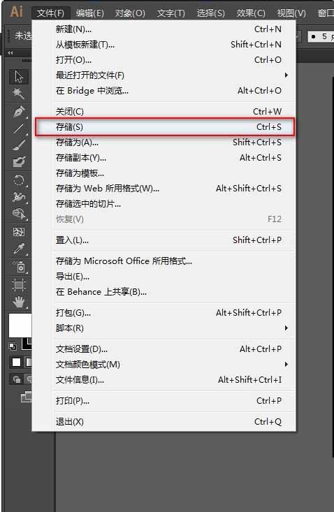
Task: Click the white Fill color swatch
Action: coord(20,326)
